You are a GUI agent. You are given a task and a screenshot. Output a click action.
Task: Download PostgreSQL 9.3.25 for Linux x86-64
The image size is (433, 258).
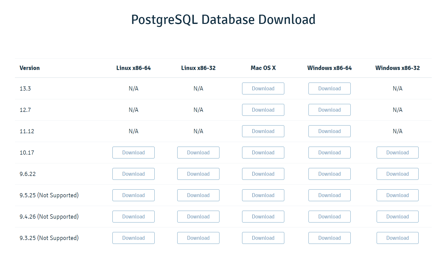click(133, 238)
